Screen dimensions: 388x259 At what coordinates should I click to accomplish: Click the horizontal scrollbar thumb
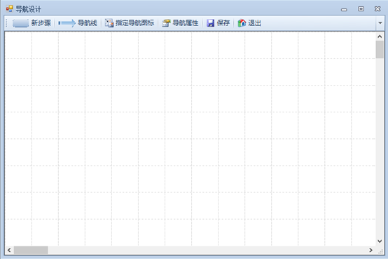point(31,250)
